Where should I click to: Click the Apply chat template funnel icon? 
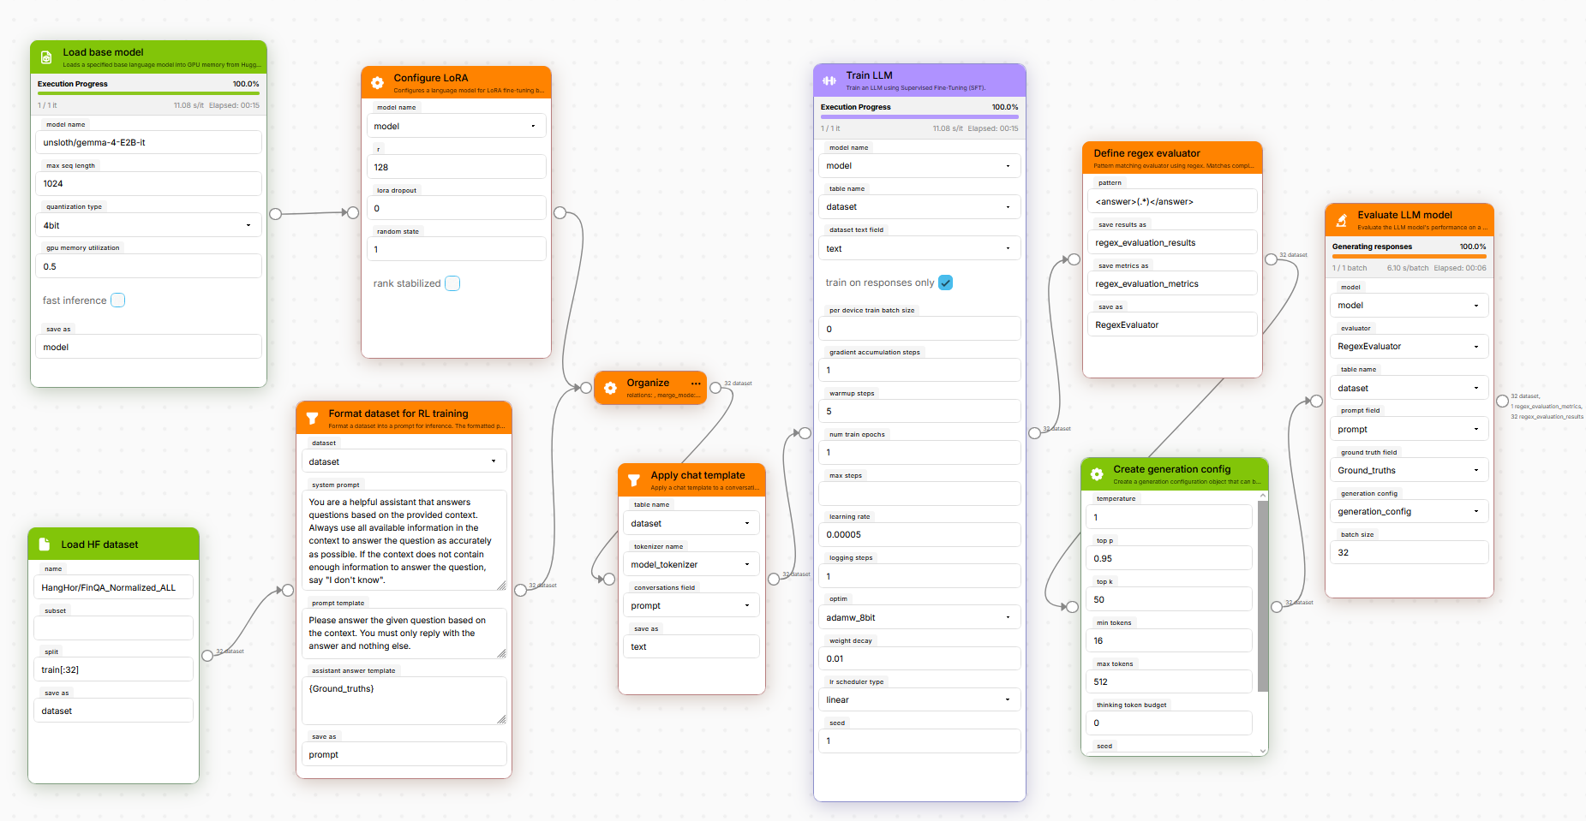point(634,480)
